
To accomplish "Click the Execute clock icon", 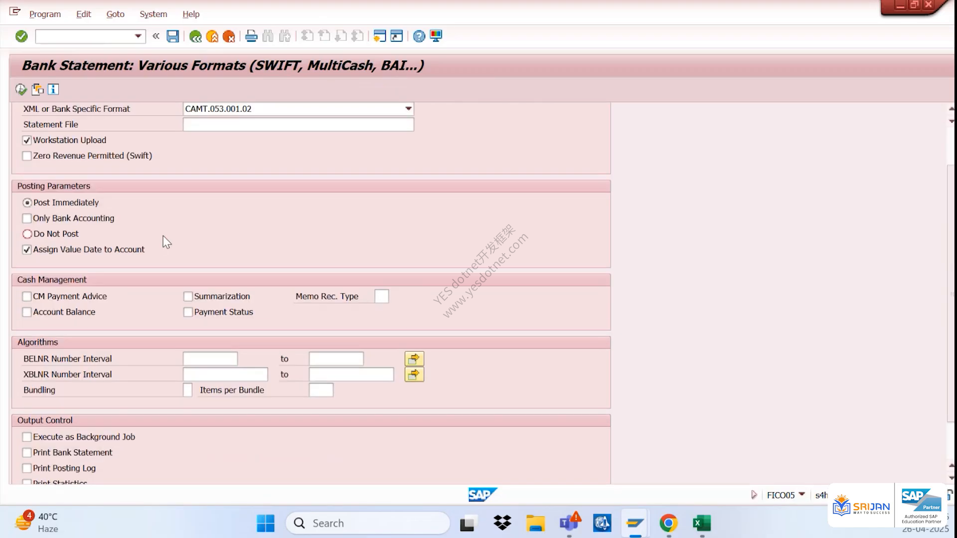I will (x=21, y=90).
